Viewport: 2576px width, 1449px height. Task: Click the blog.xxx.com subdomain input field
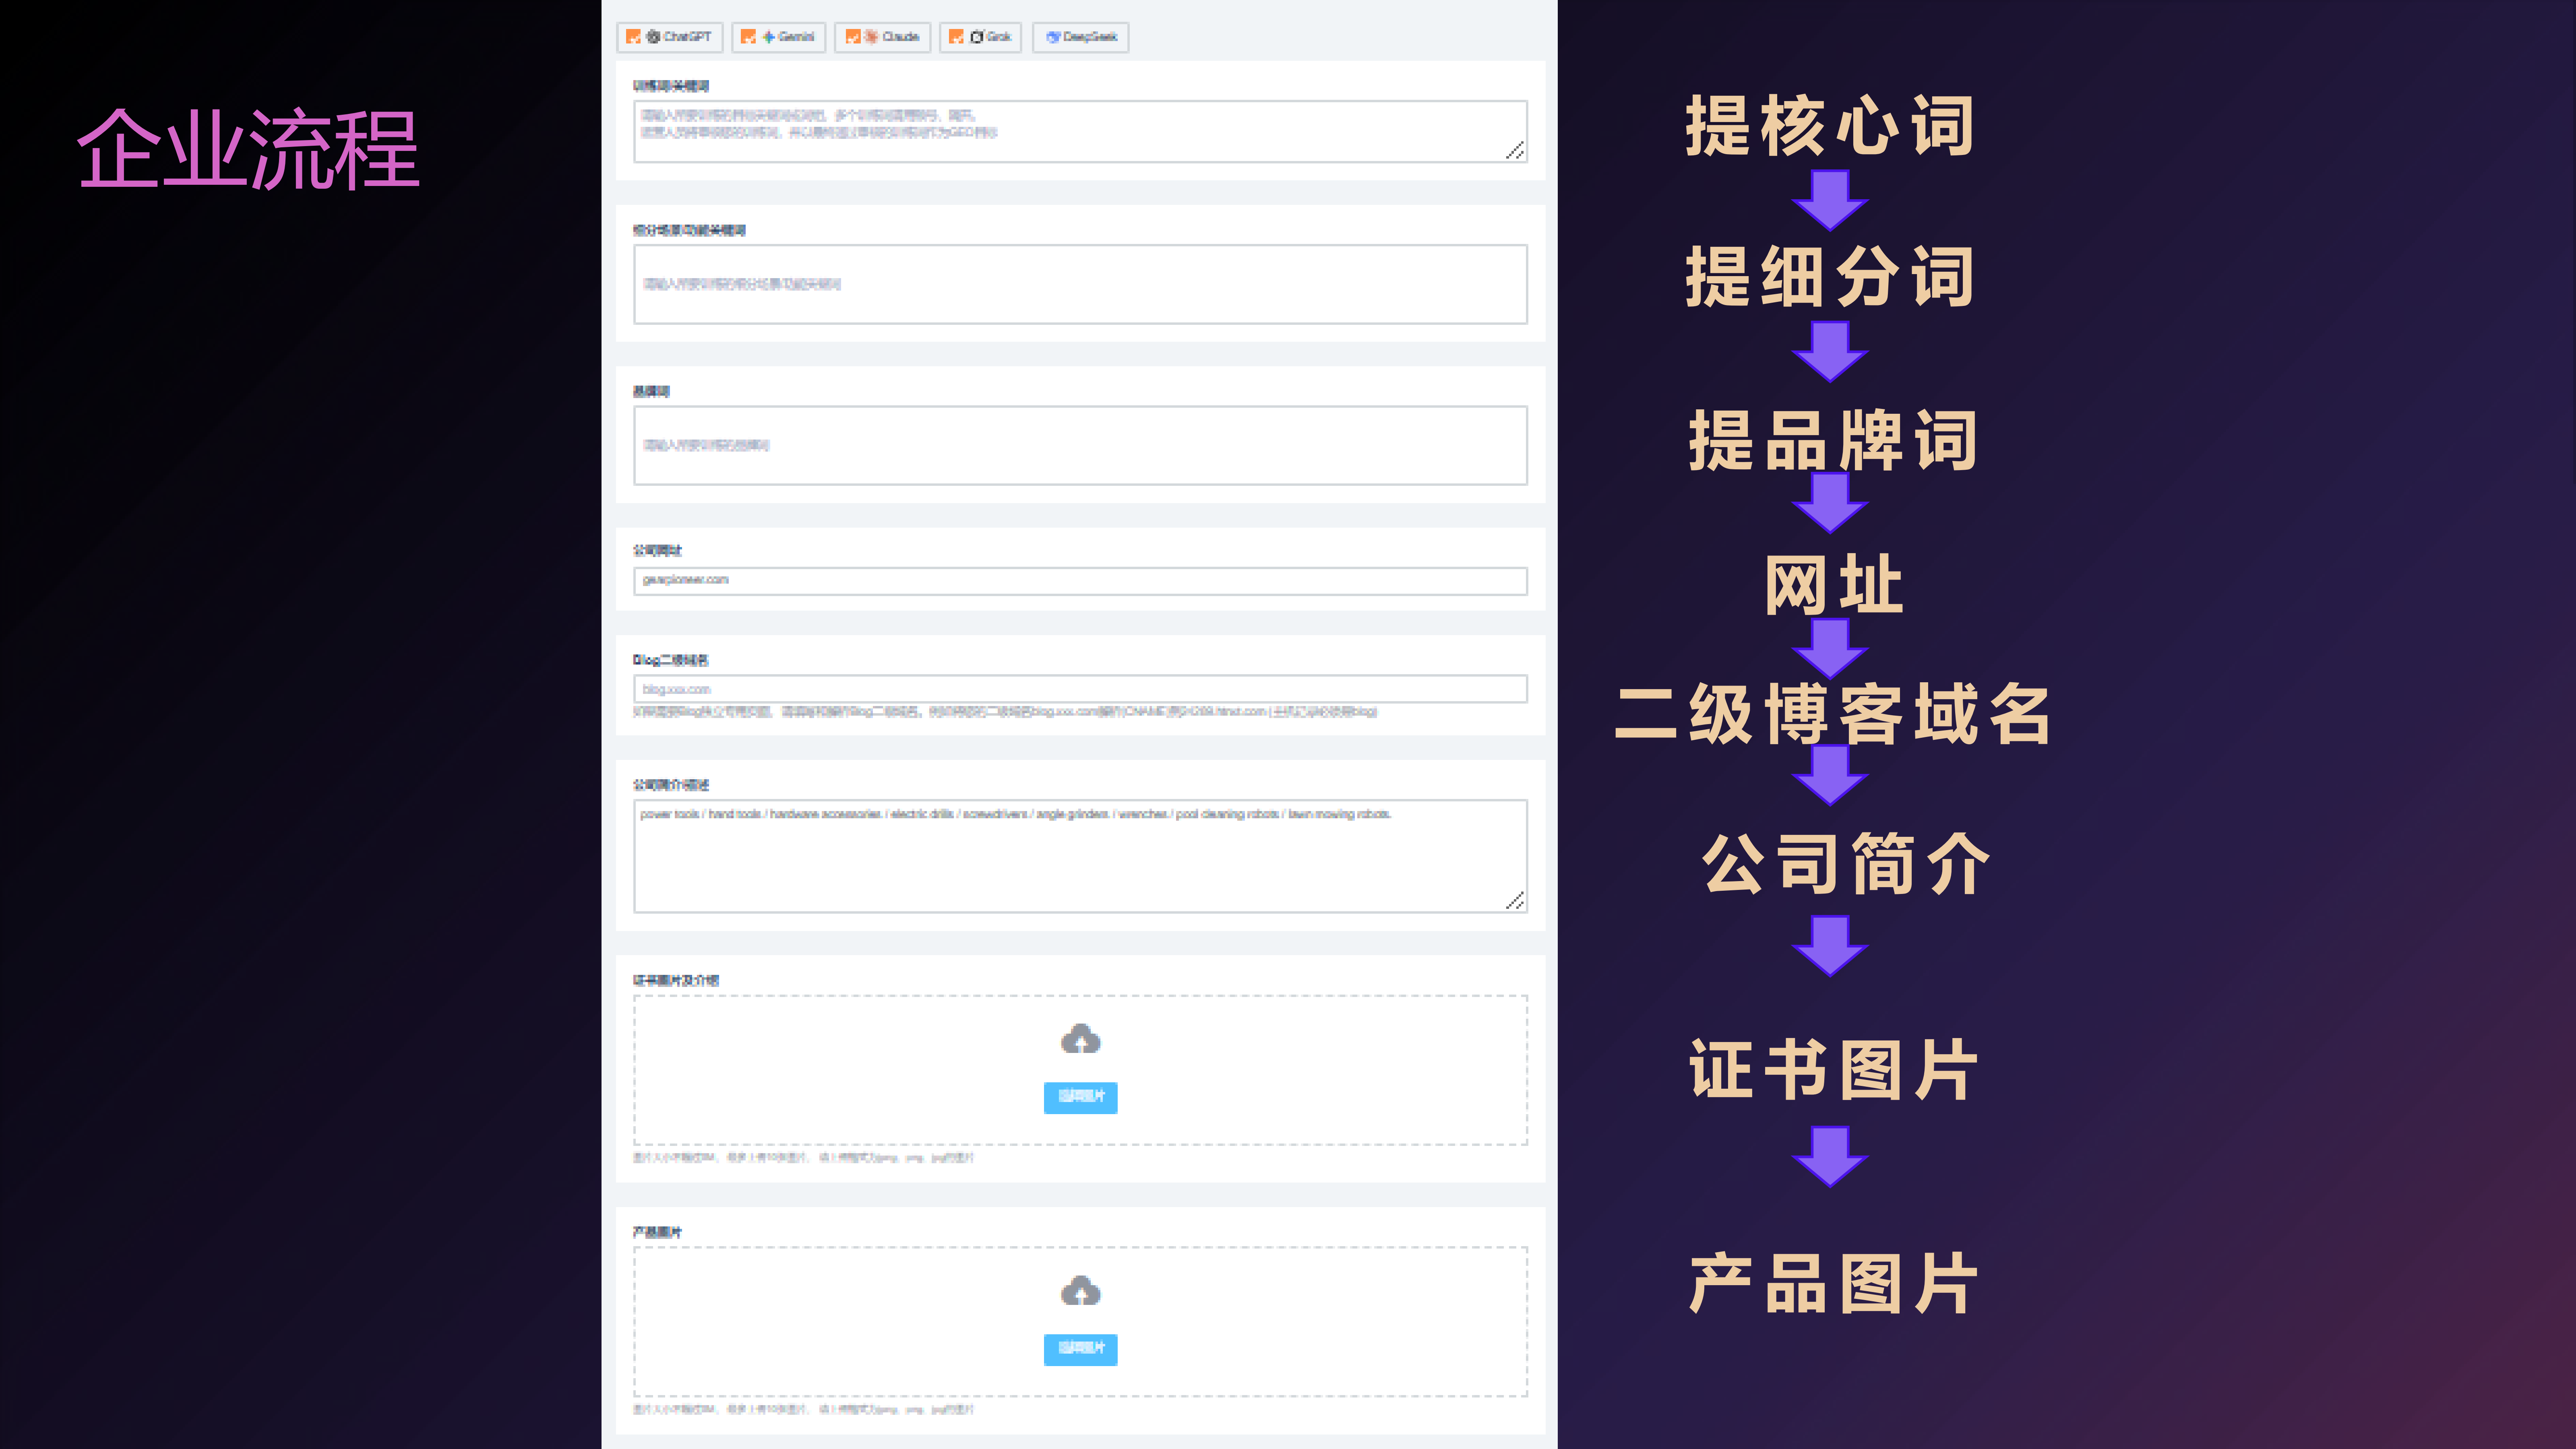pyautogui.click(x=1080, y=689)
